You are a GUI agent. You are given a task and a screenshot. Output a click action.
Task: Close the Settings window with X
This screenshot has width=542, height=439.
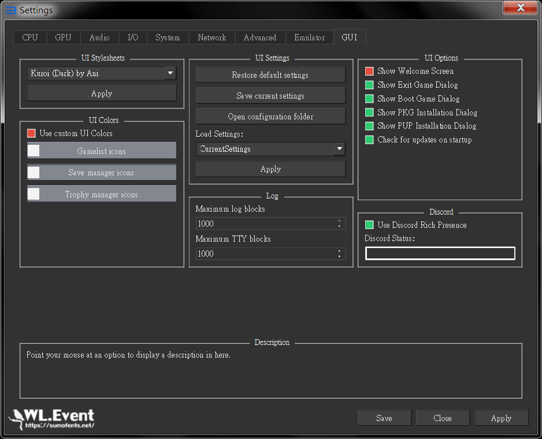[521, 7]
